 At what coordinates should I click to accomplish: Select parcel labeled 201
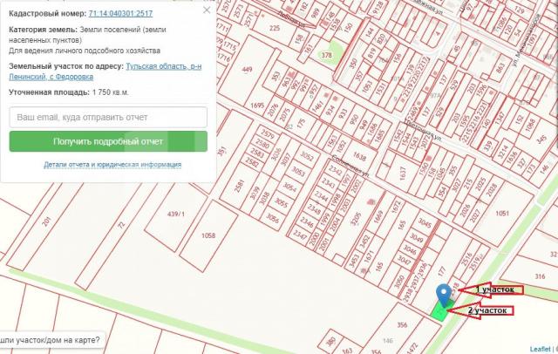tap(46, 221)
